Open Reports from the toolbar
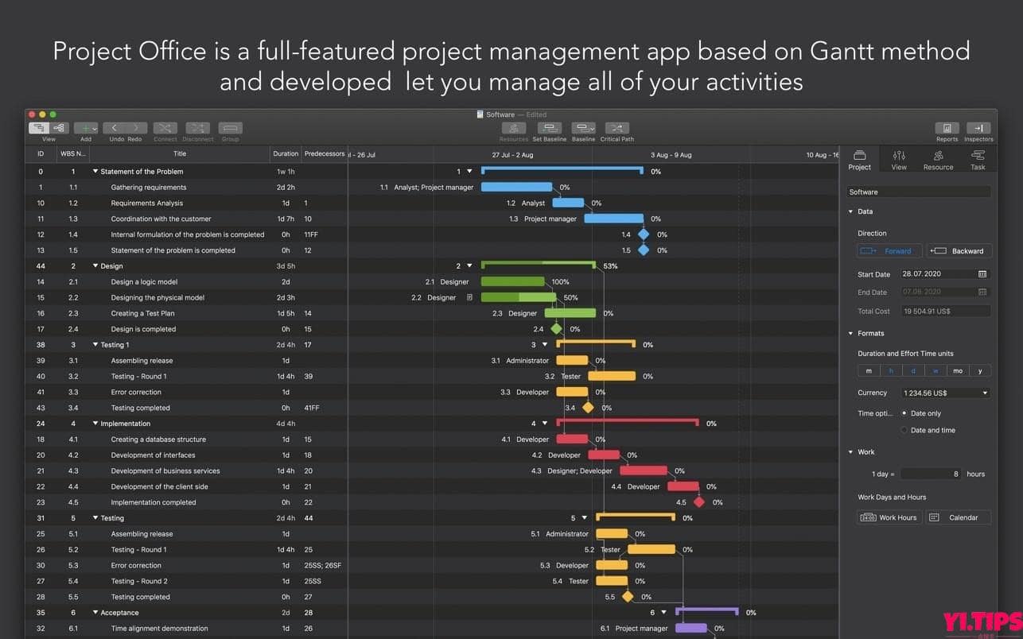The image size is (1023, 639). pos(947,128)
